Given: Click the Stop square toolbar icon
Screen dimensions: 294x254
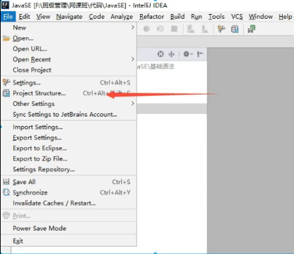Looking at the screenshot, I should [x=174, y=29].
